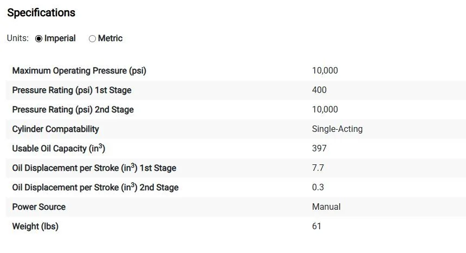This screenshot has height=253, width=466.
Task: Click the 400 psi value
Action: (x=319, y=90)
